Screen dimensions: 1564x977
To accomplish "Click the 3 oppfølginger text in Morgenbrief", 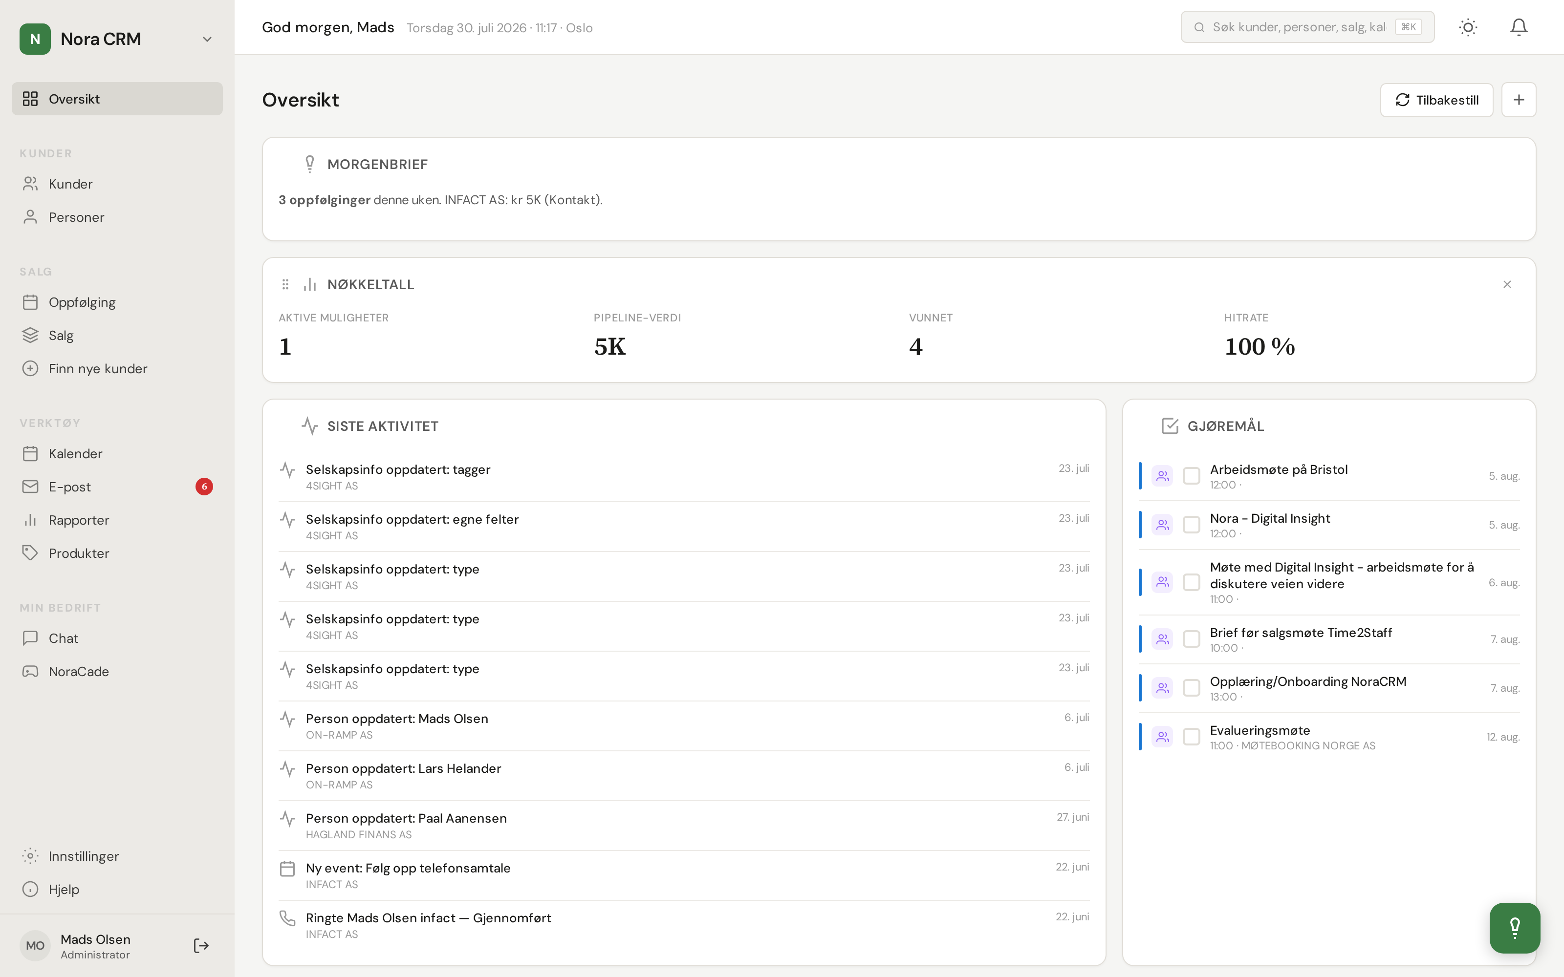I will tap(325, 200).
